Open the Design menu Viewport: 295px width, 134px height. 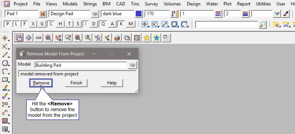(x=193, y=4)
